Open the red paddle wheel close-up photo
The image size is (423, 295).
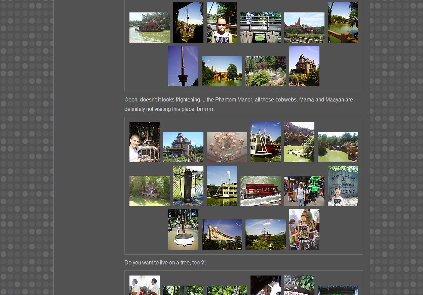click(x=260, y=191)
